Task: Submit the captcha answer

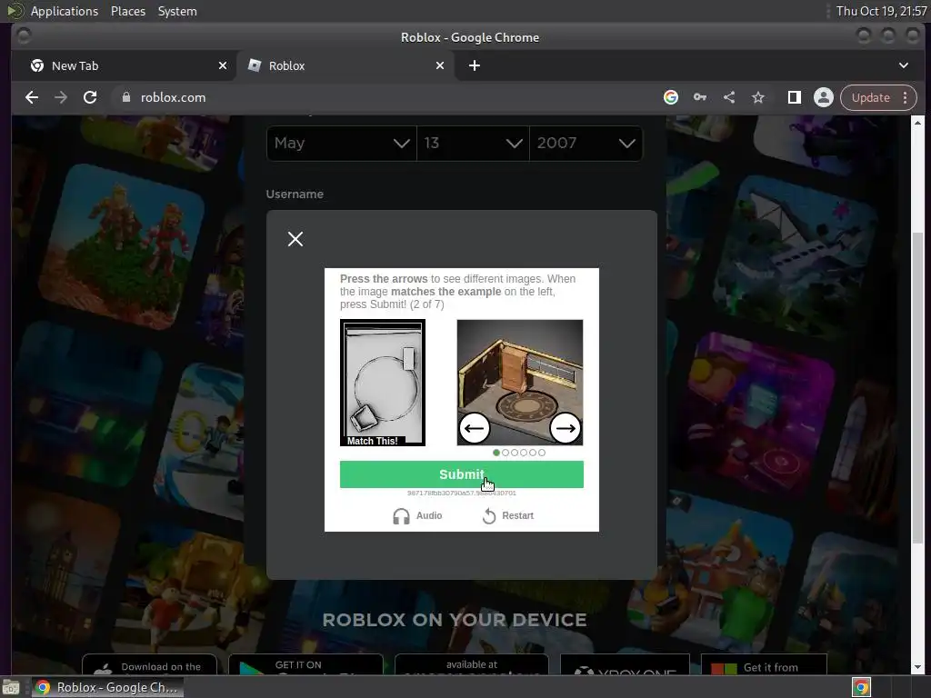Action: tap(461, 474)
